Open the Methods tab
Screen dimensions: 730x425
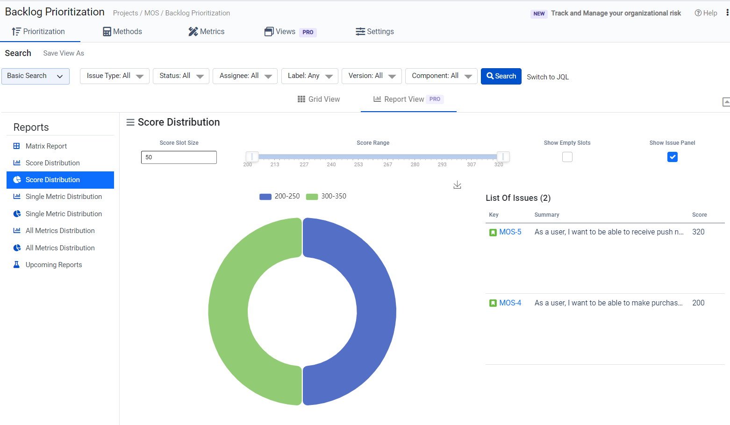point(122,32)
